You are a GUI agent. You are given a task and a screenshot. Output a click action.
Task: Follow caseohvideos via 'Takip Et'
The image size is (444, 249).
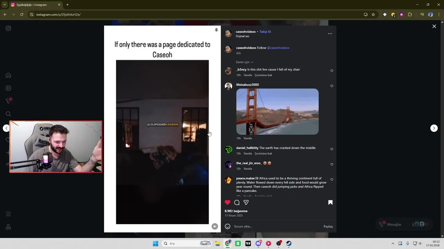click(265, 31)
